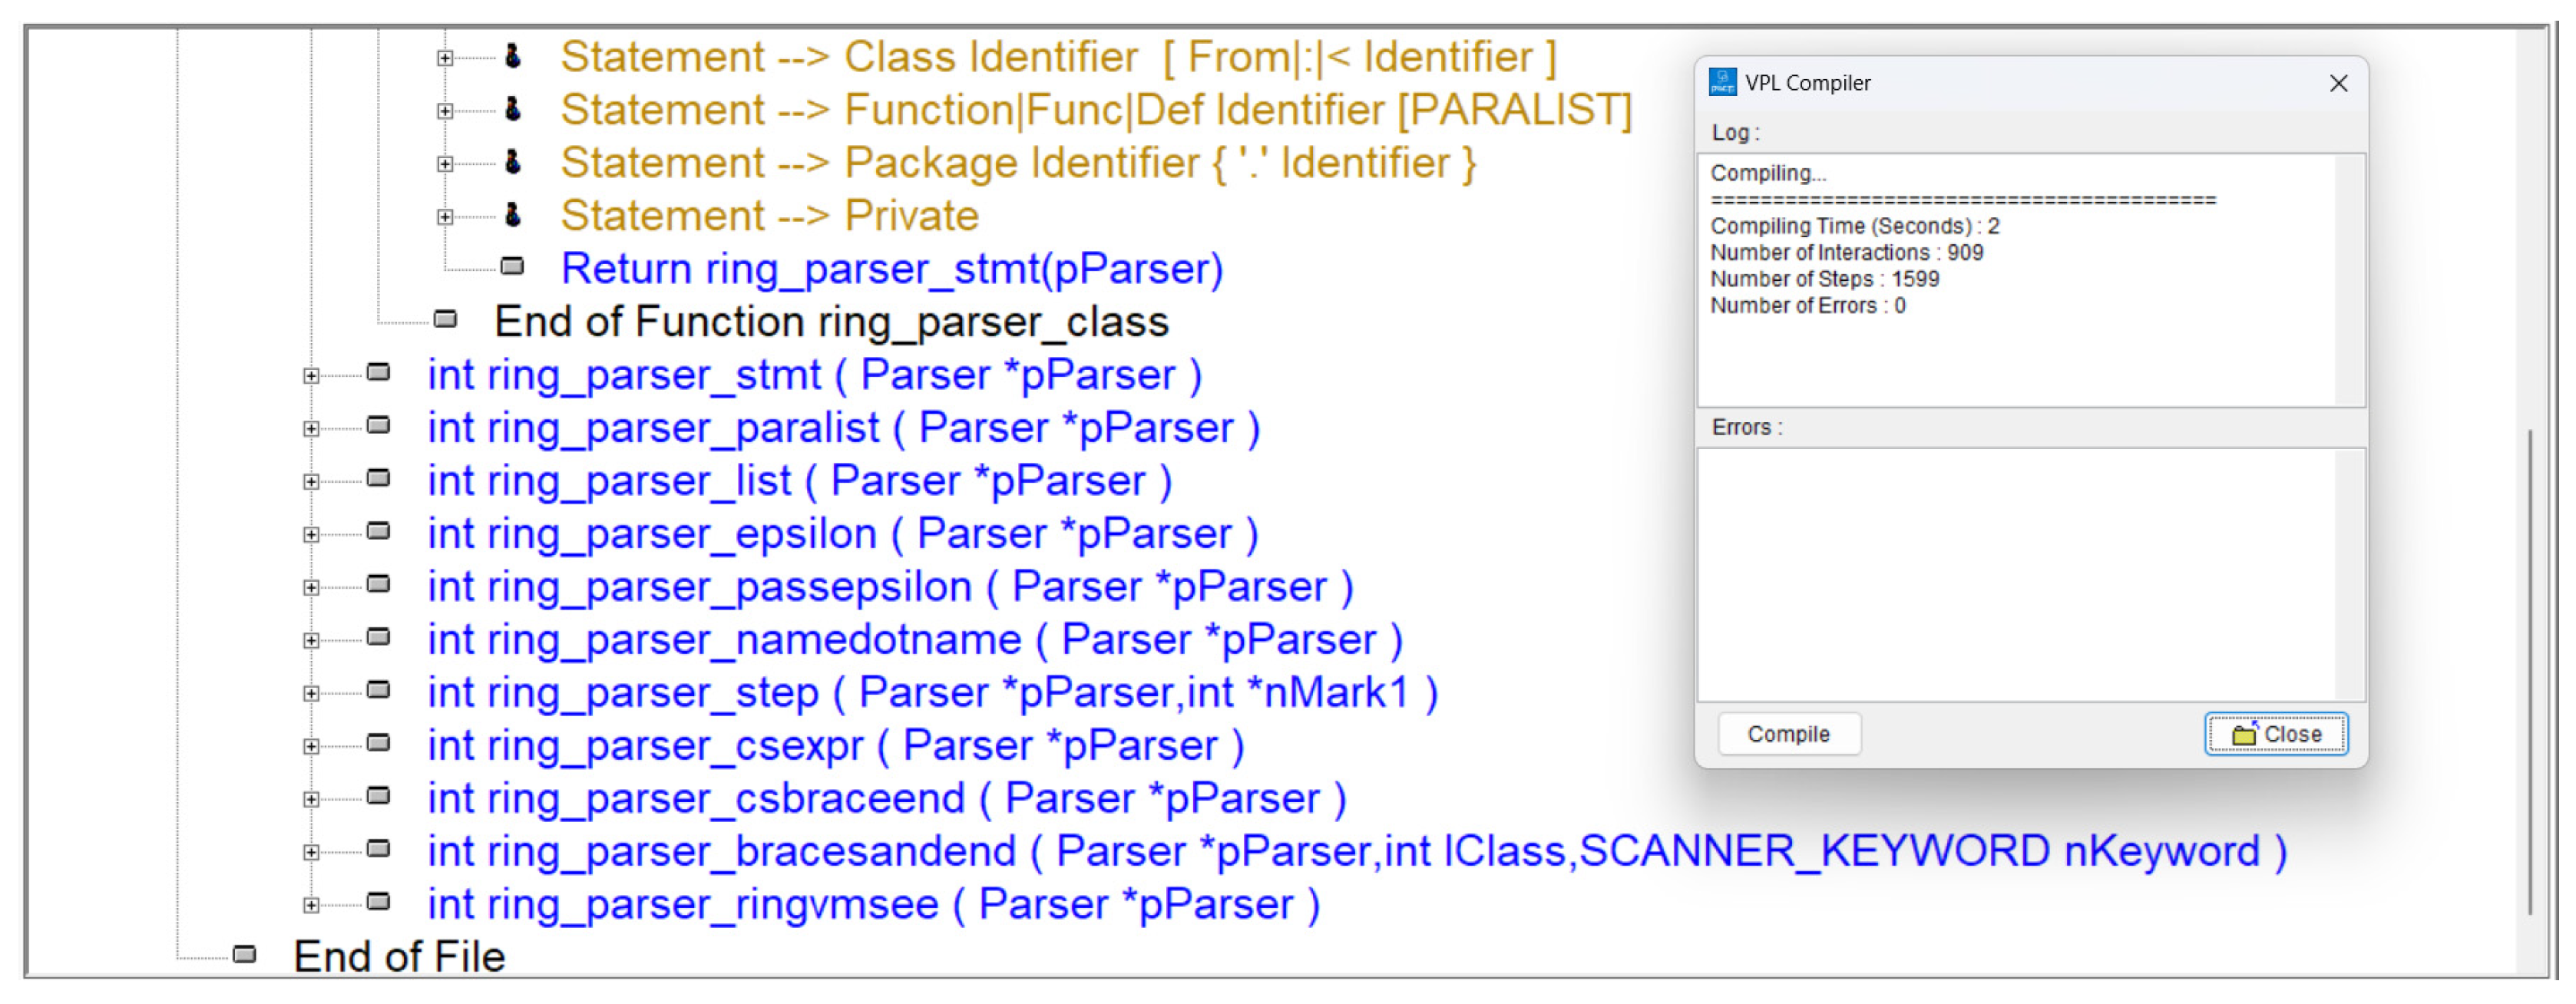Click icon beside Statement Function|Func|Def step

pos(513,110)
